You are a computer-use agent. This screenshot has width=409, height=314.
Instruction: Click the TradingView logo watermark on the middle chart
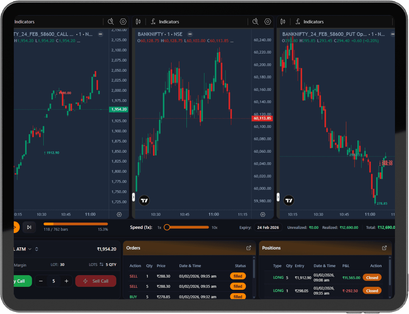pos(144,201)
